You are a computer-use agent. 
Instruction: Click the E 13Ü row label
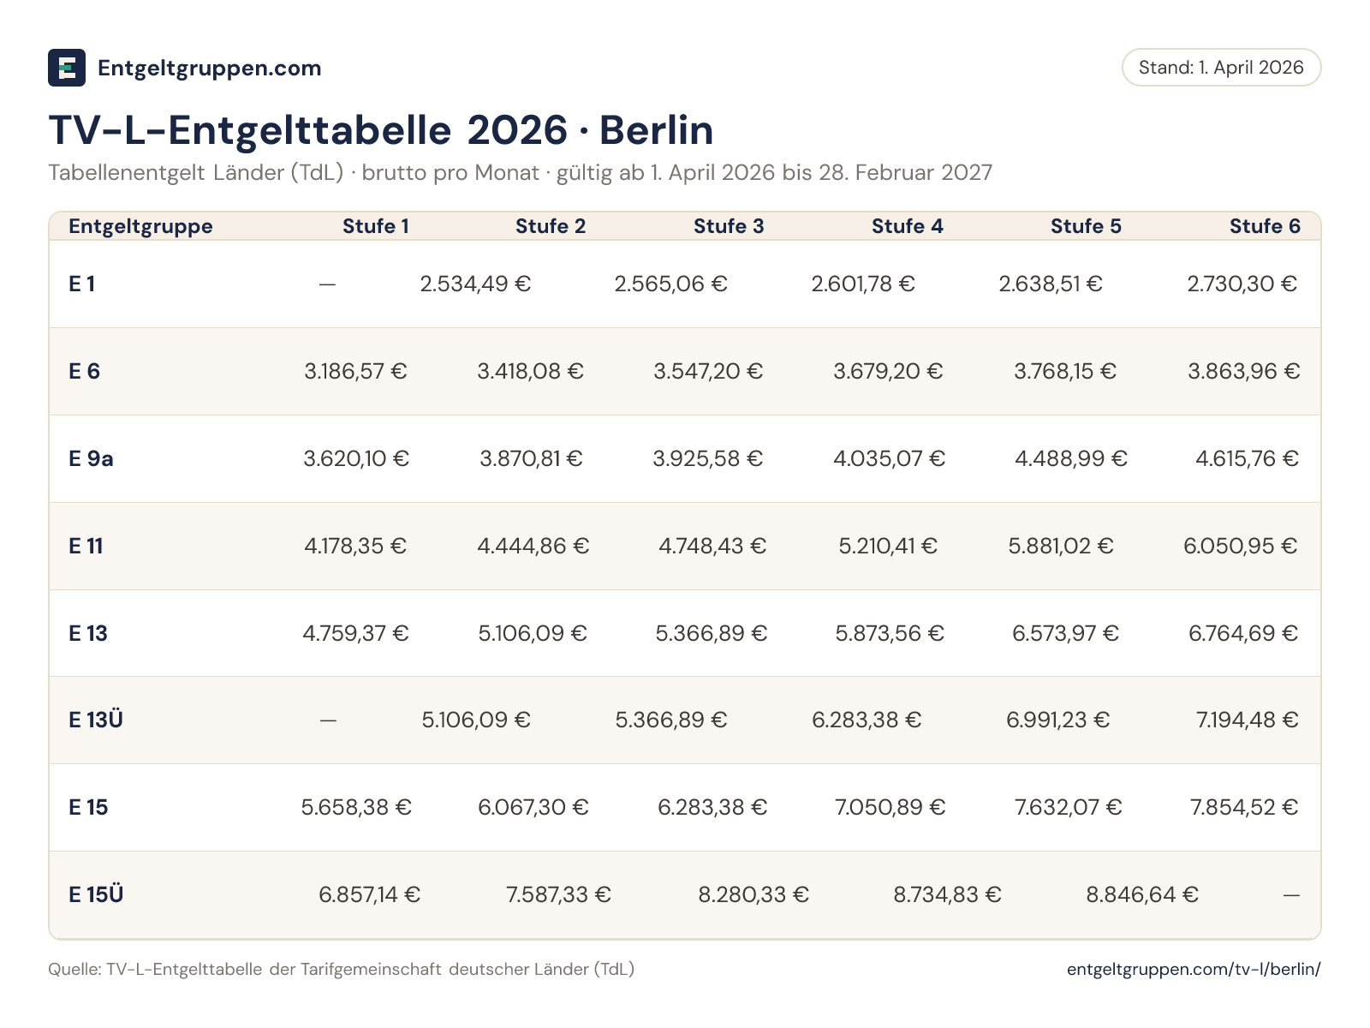96,720
